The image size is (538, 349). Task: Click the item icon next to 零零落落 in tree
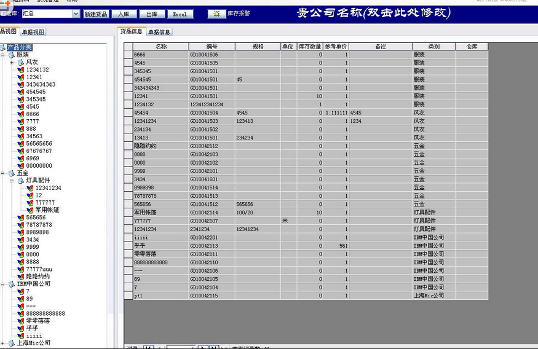click(21, 321)
